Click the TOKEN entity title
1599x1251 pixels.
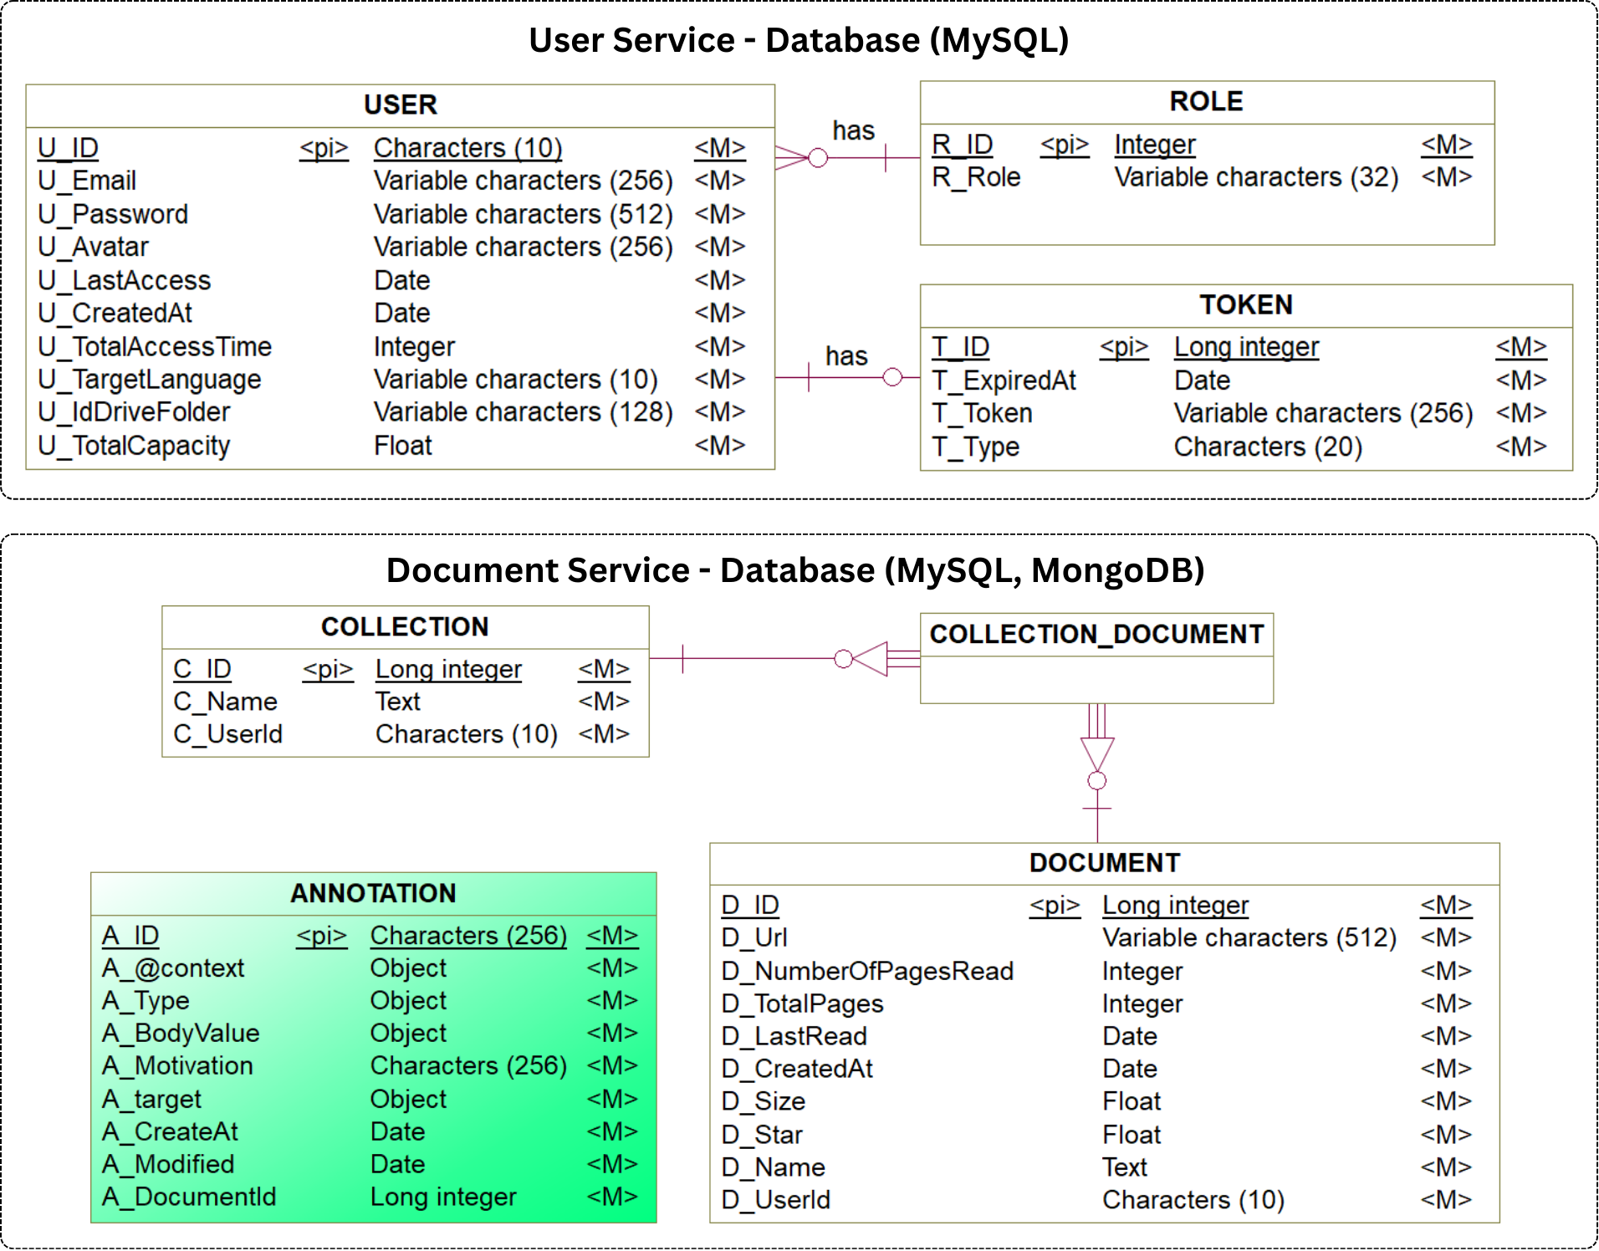point(1246,304)
